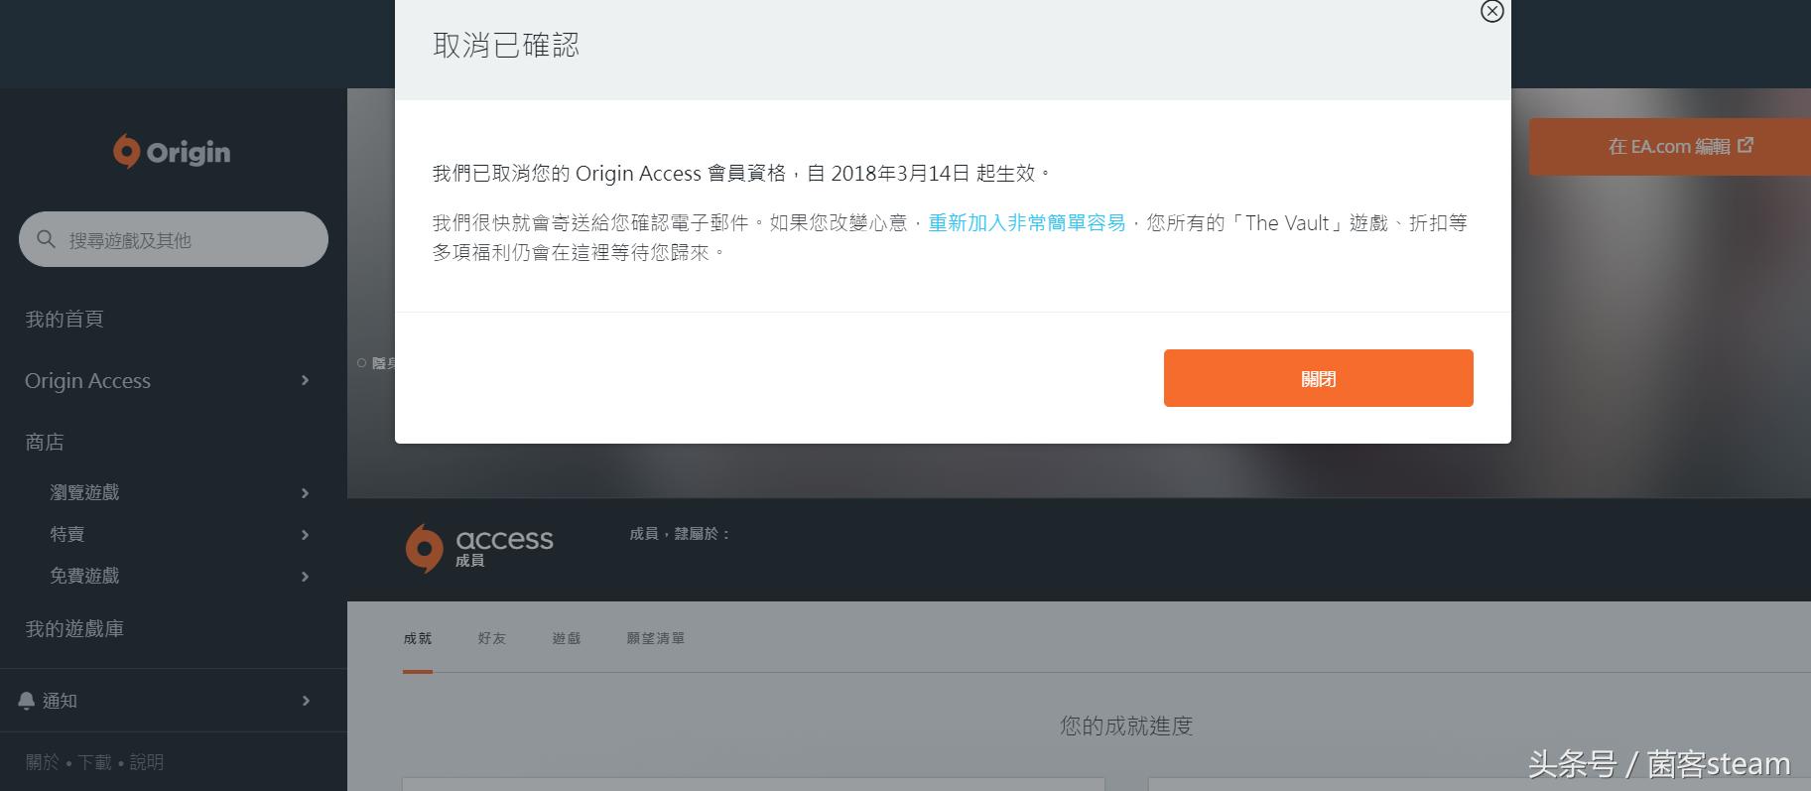
Task: Go to 我的首頁 in the sidebar
Action: pos(65,319)
